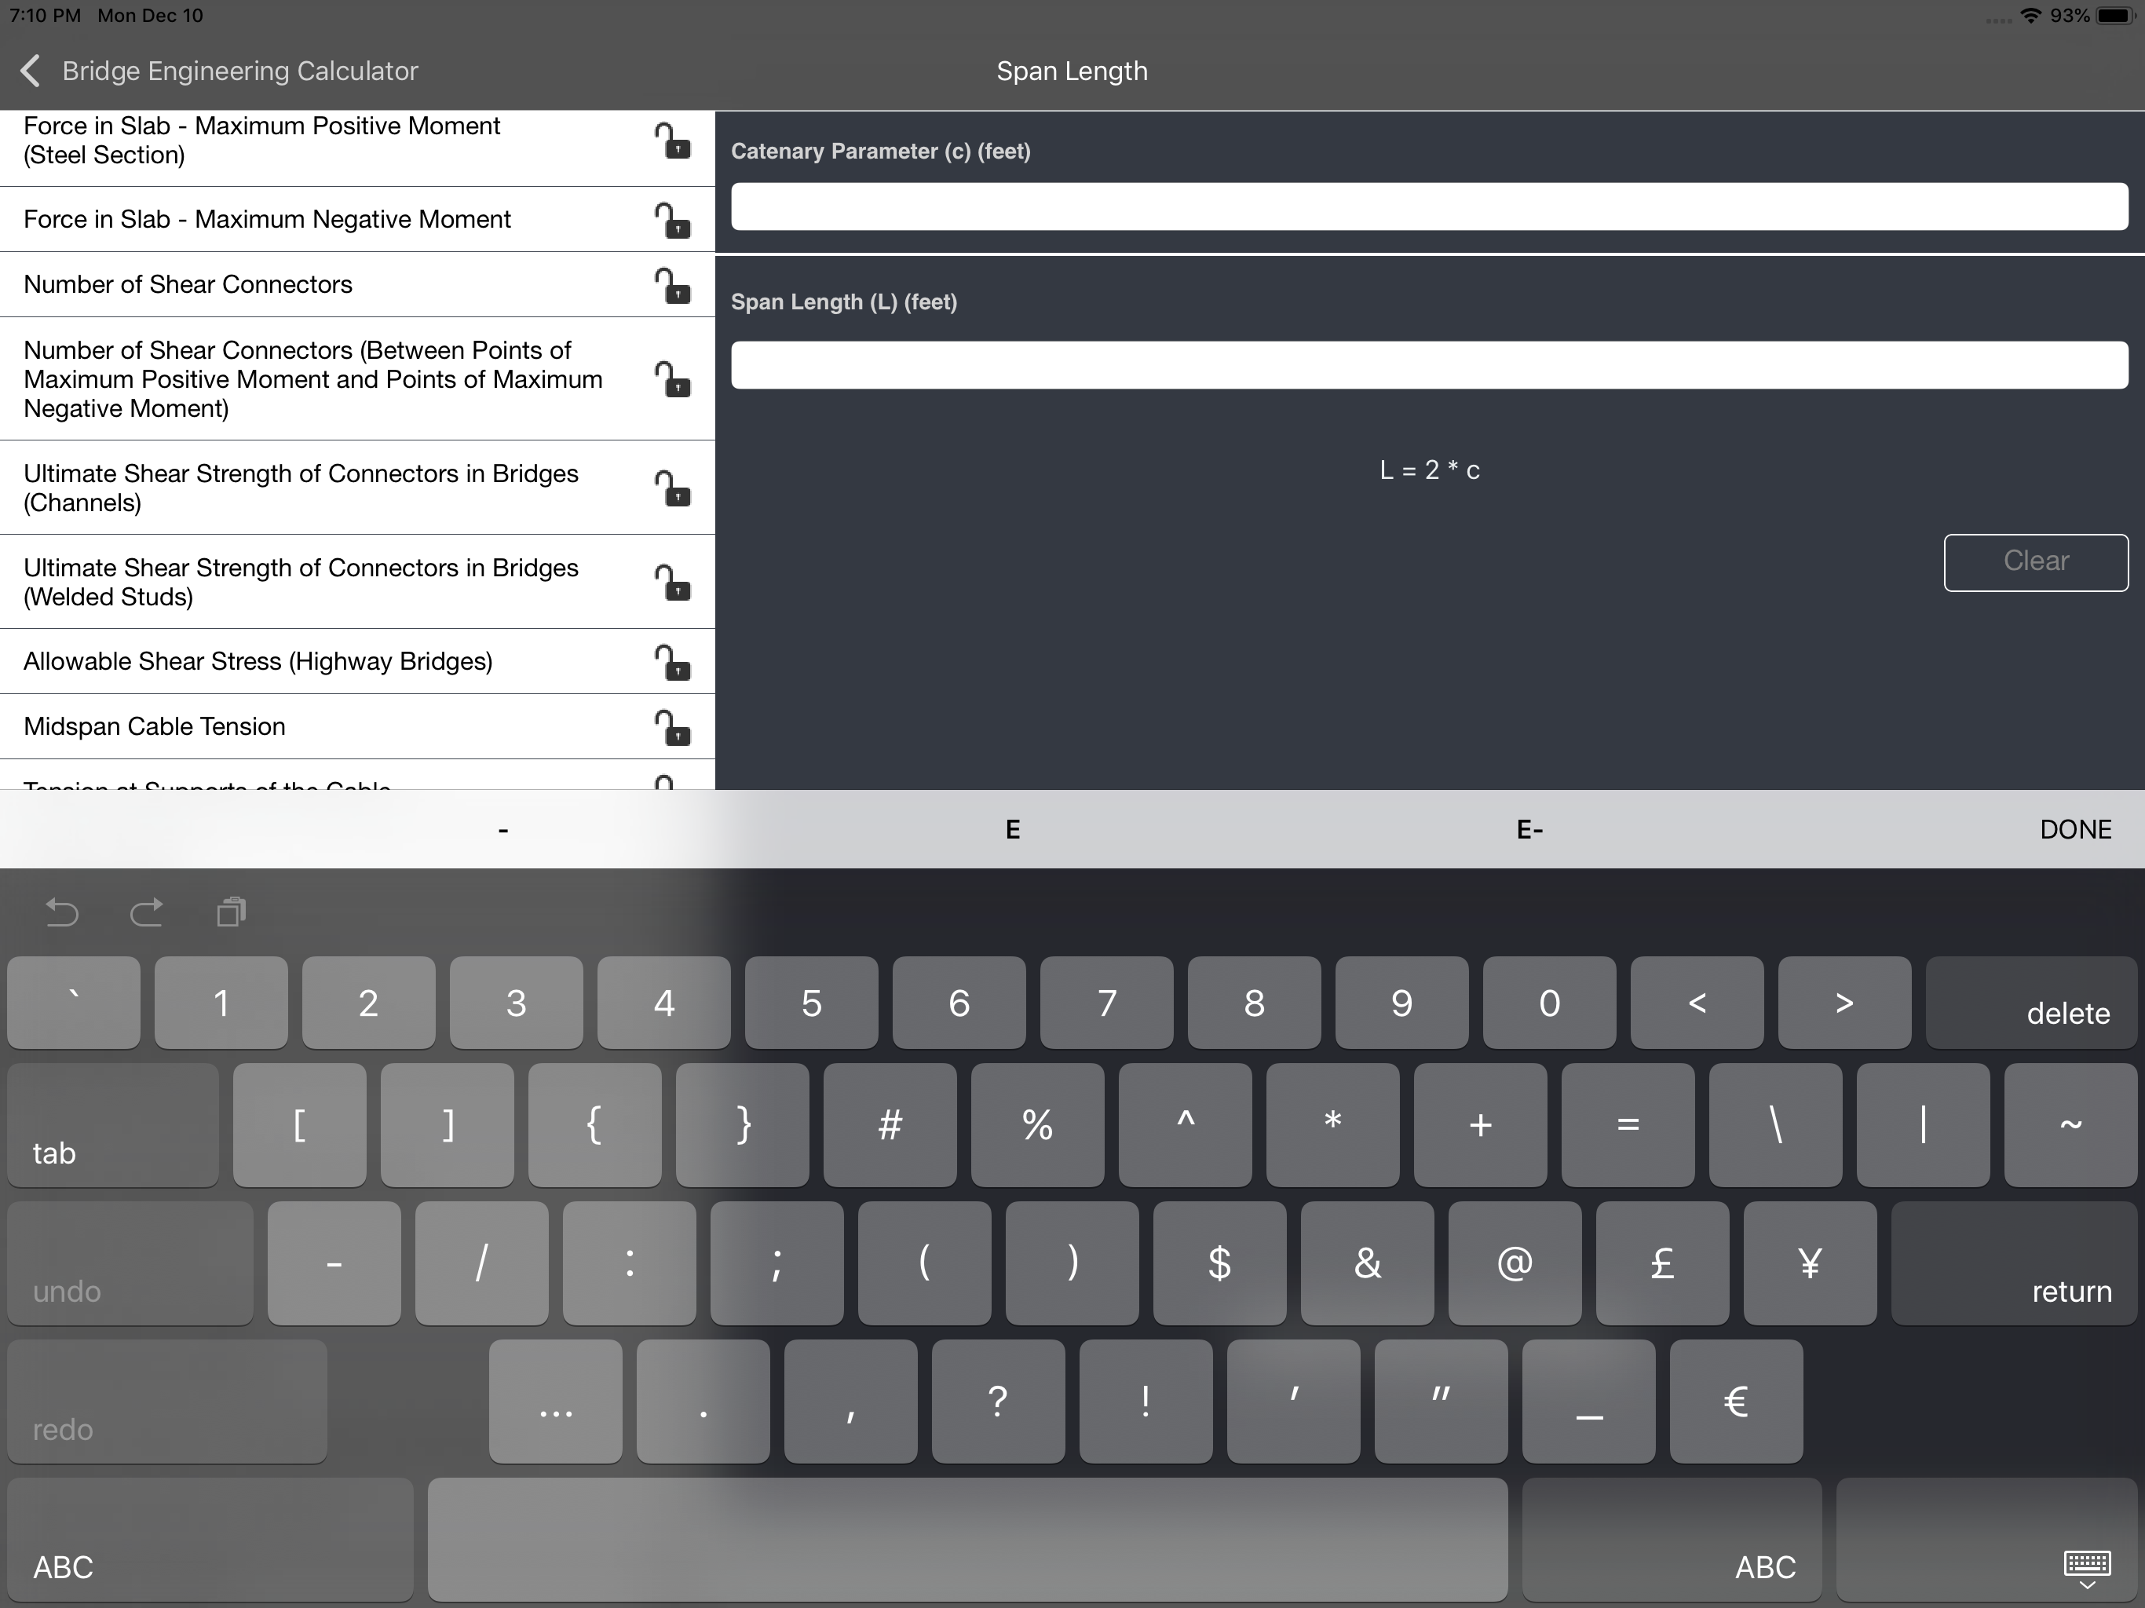Tap the Clear button
Screen dimensions: 2145x1608
[x=2034, y=561]
